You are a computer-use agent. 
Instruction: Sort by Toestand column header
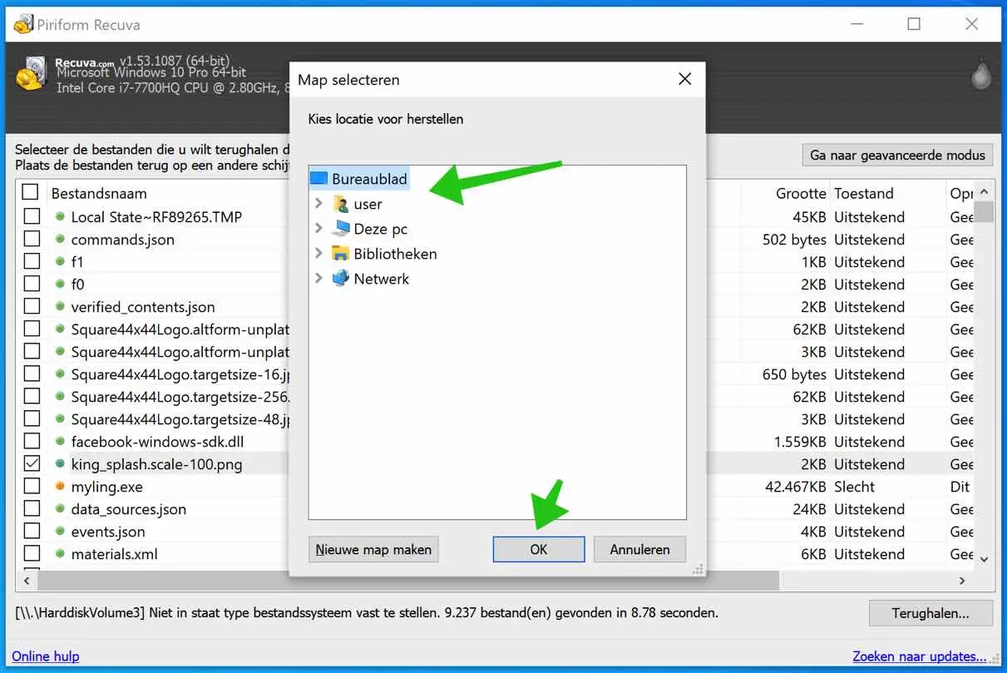[x=864, y=193]
